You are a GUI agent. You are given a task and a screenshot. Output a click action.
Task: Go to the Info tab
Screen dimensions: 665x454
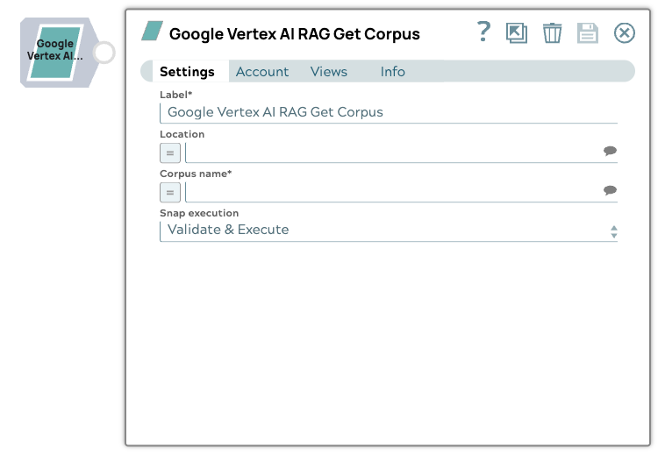[393, 72]
